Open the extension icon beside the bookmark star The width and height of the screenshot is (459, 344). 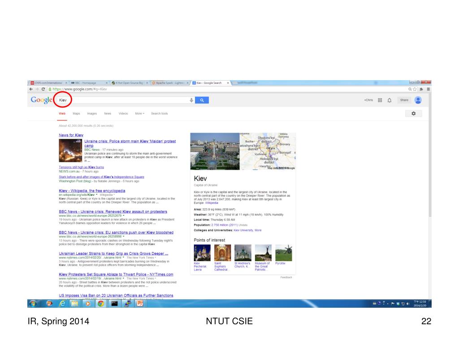pyautogui.click(x=421, y=89)
